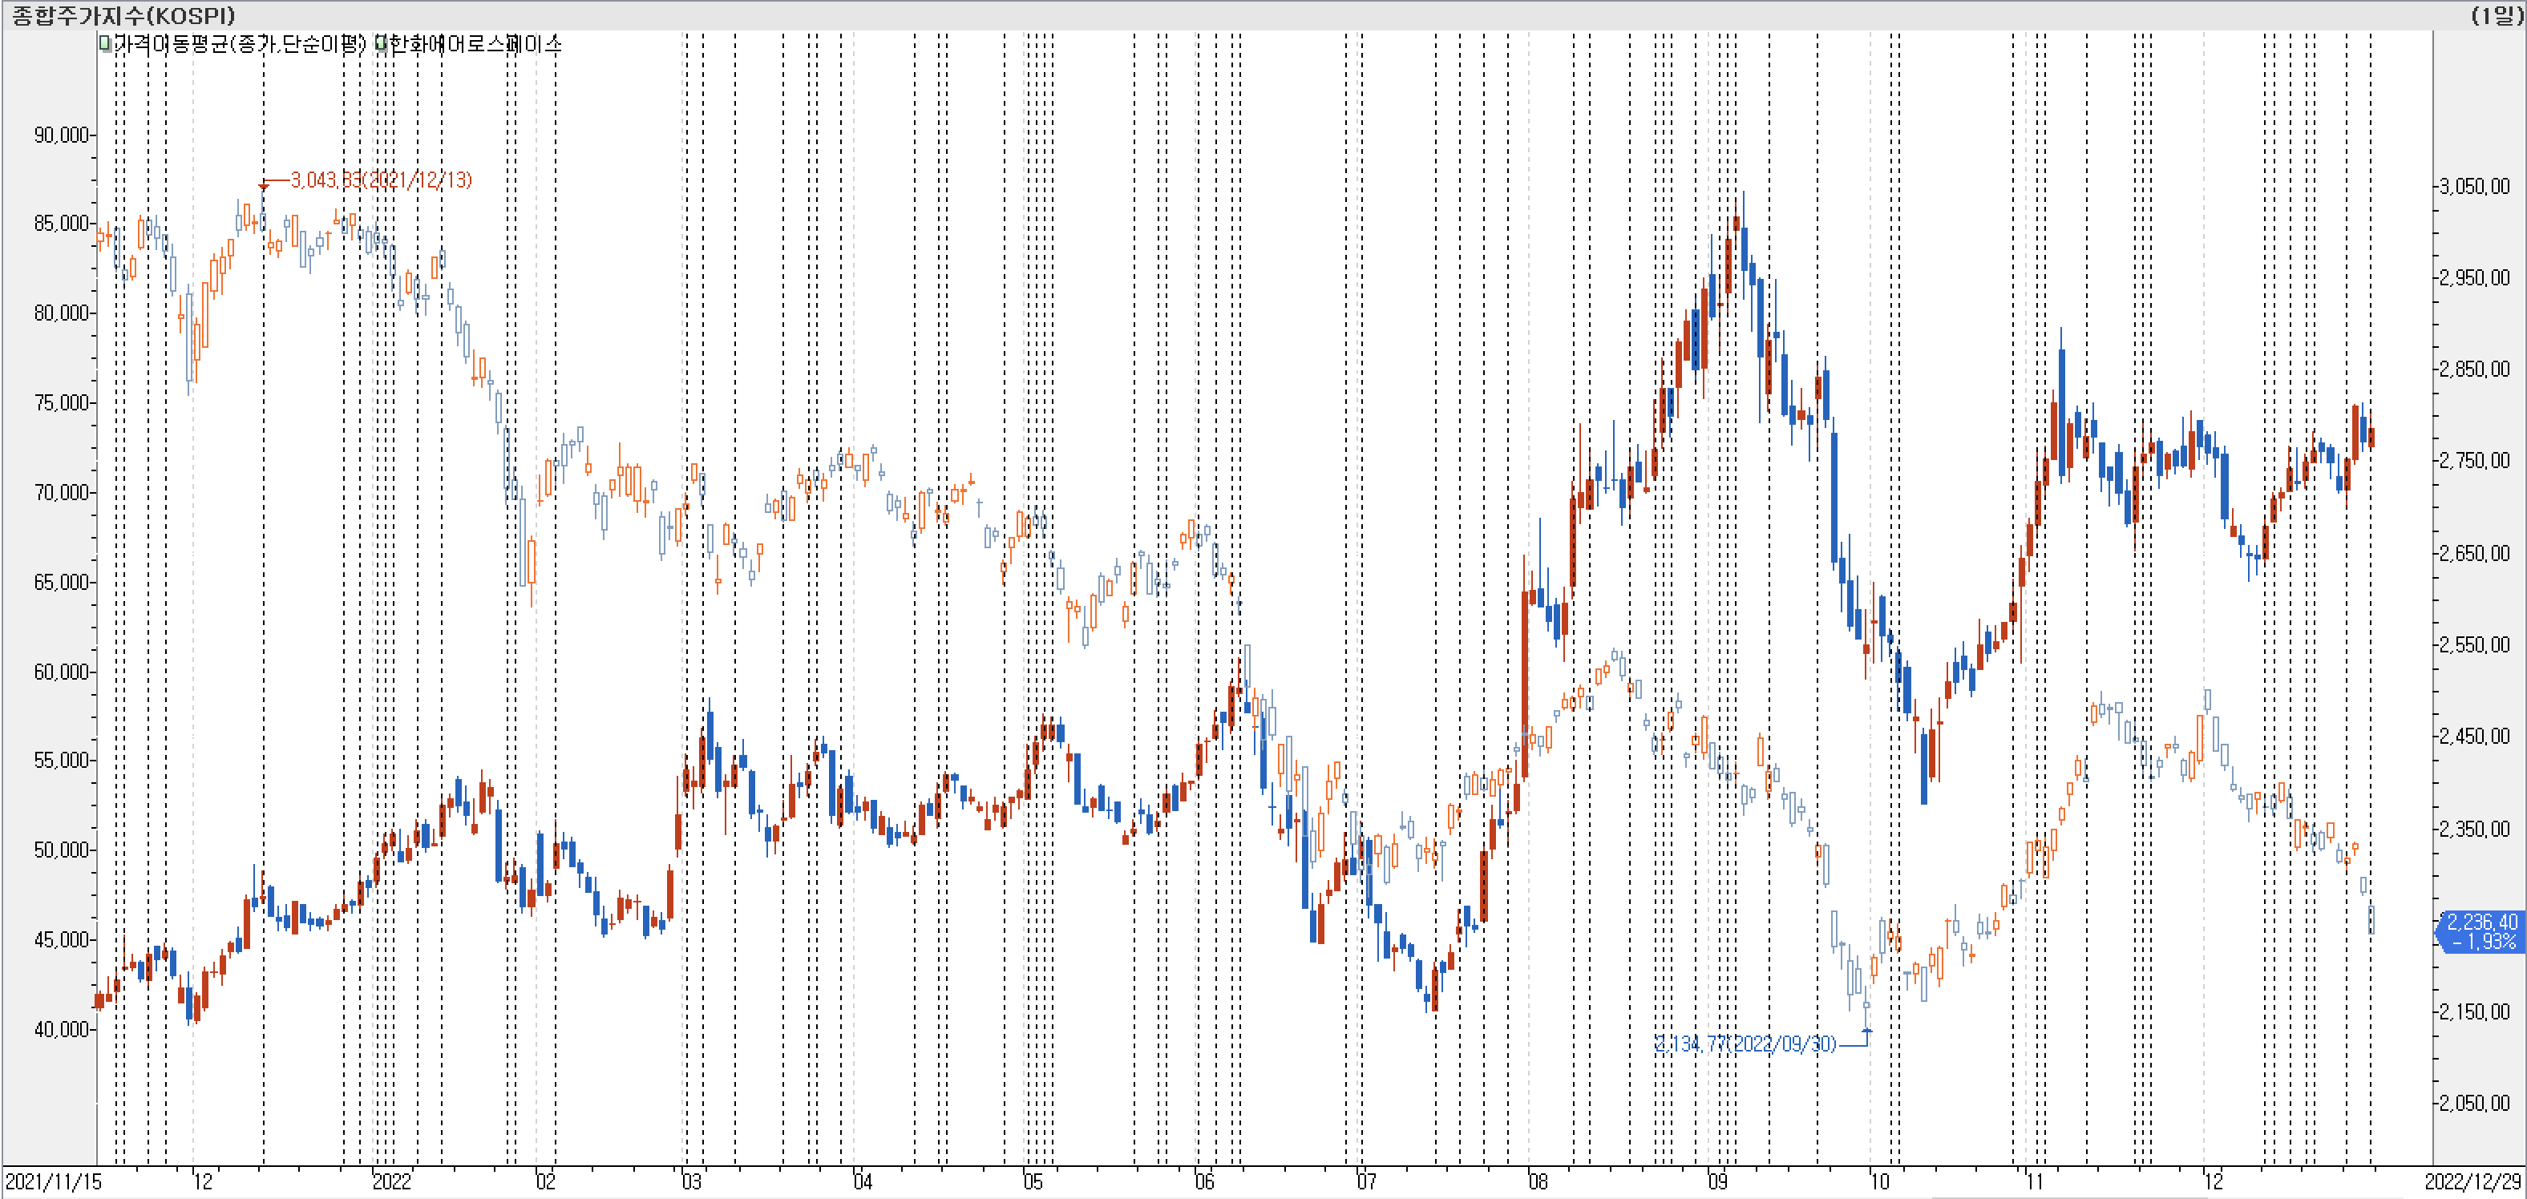
Task: Click the blue current-price tag 2,236.40
Action: coord(2480,931)
